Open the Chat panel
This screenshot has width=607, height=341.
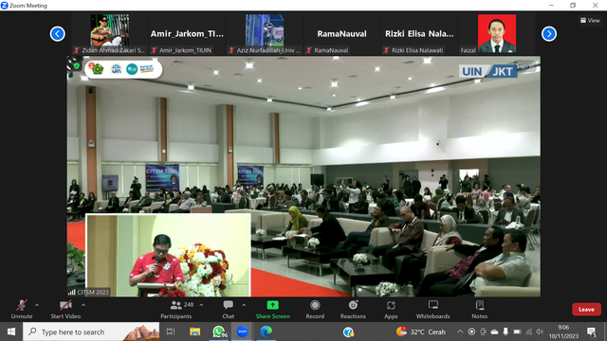click(228, 310)
